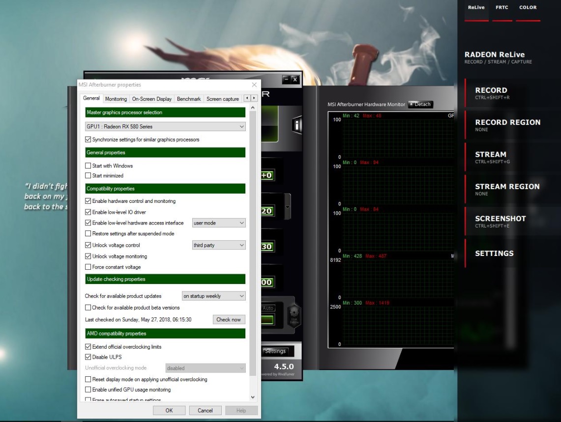
Task: Switch to the Benchmark tab
Action: click(x=189, y=99)
